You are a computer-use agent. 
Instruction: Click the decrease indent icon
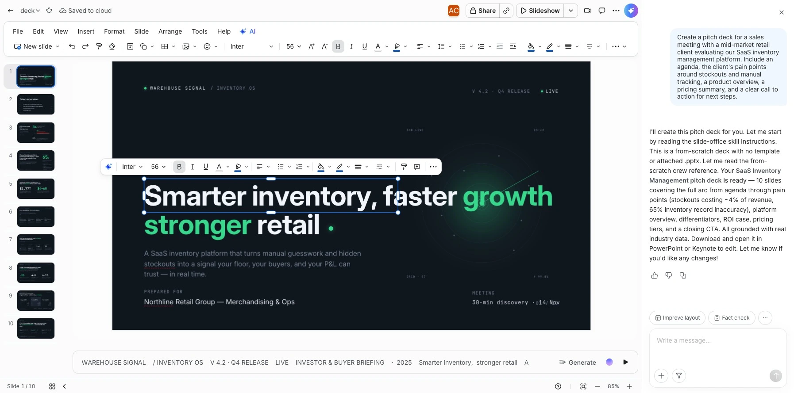tap(500, 46)
